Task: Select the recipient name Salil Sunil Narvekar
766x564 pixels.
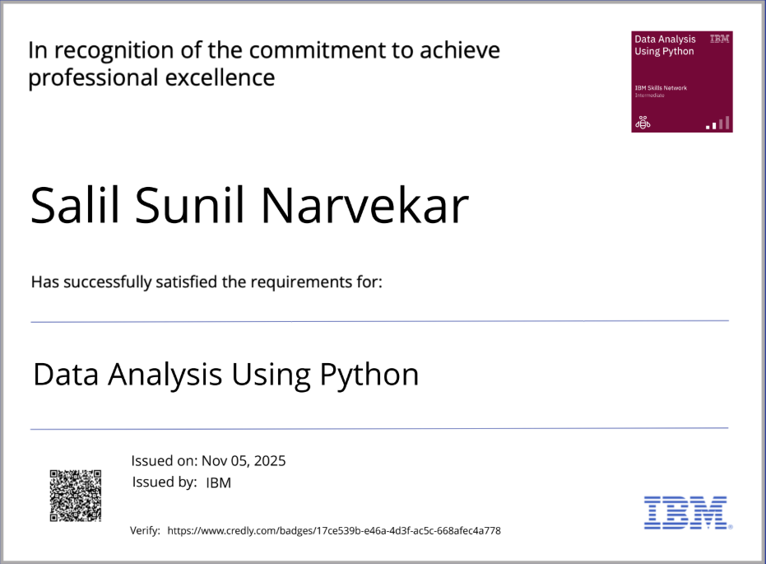Action: click(x=248, y=204)
